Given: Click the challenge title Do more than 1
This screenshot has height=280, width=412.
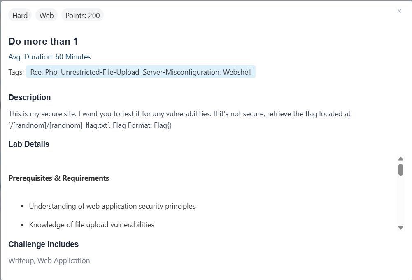Looking at the screenshot, I should point(43,41).
